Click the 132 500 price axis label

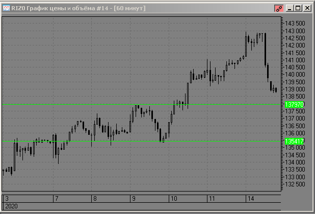pyautogui.click(x=295, y=184)
